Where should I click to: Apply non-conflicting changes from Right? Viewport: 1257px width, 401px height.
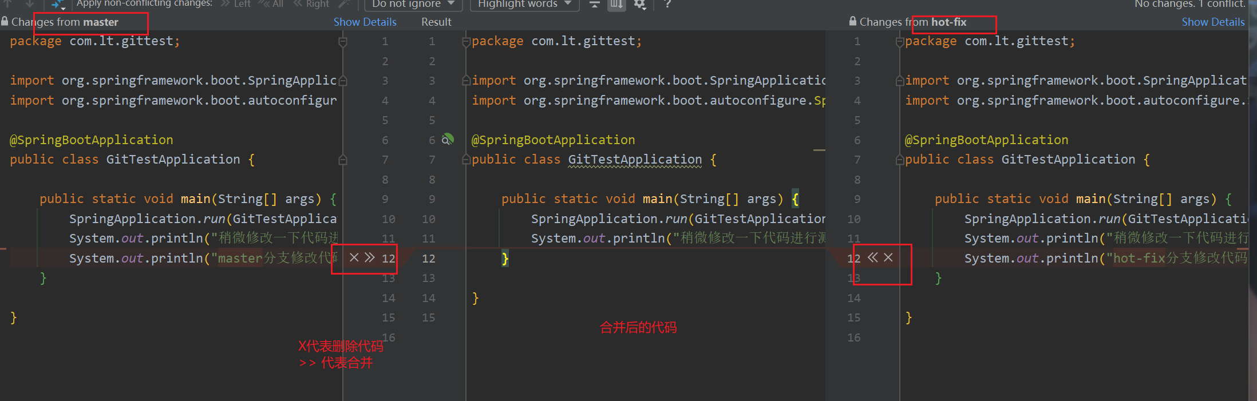(311, 4)
